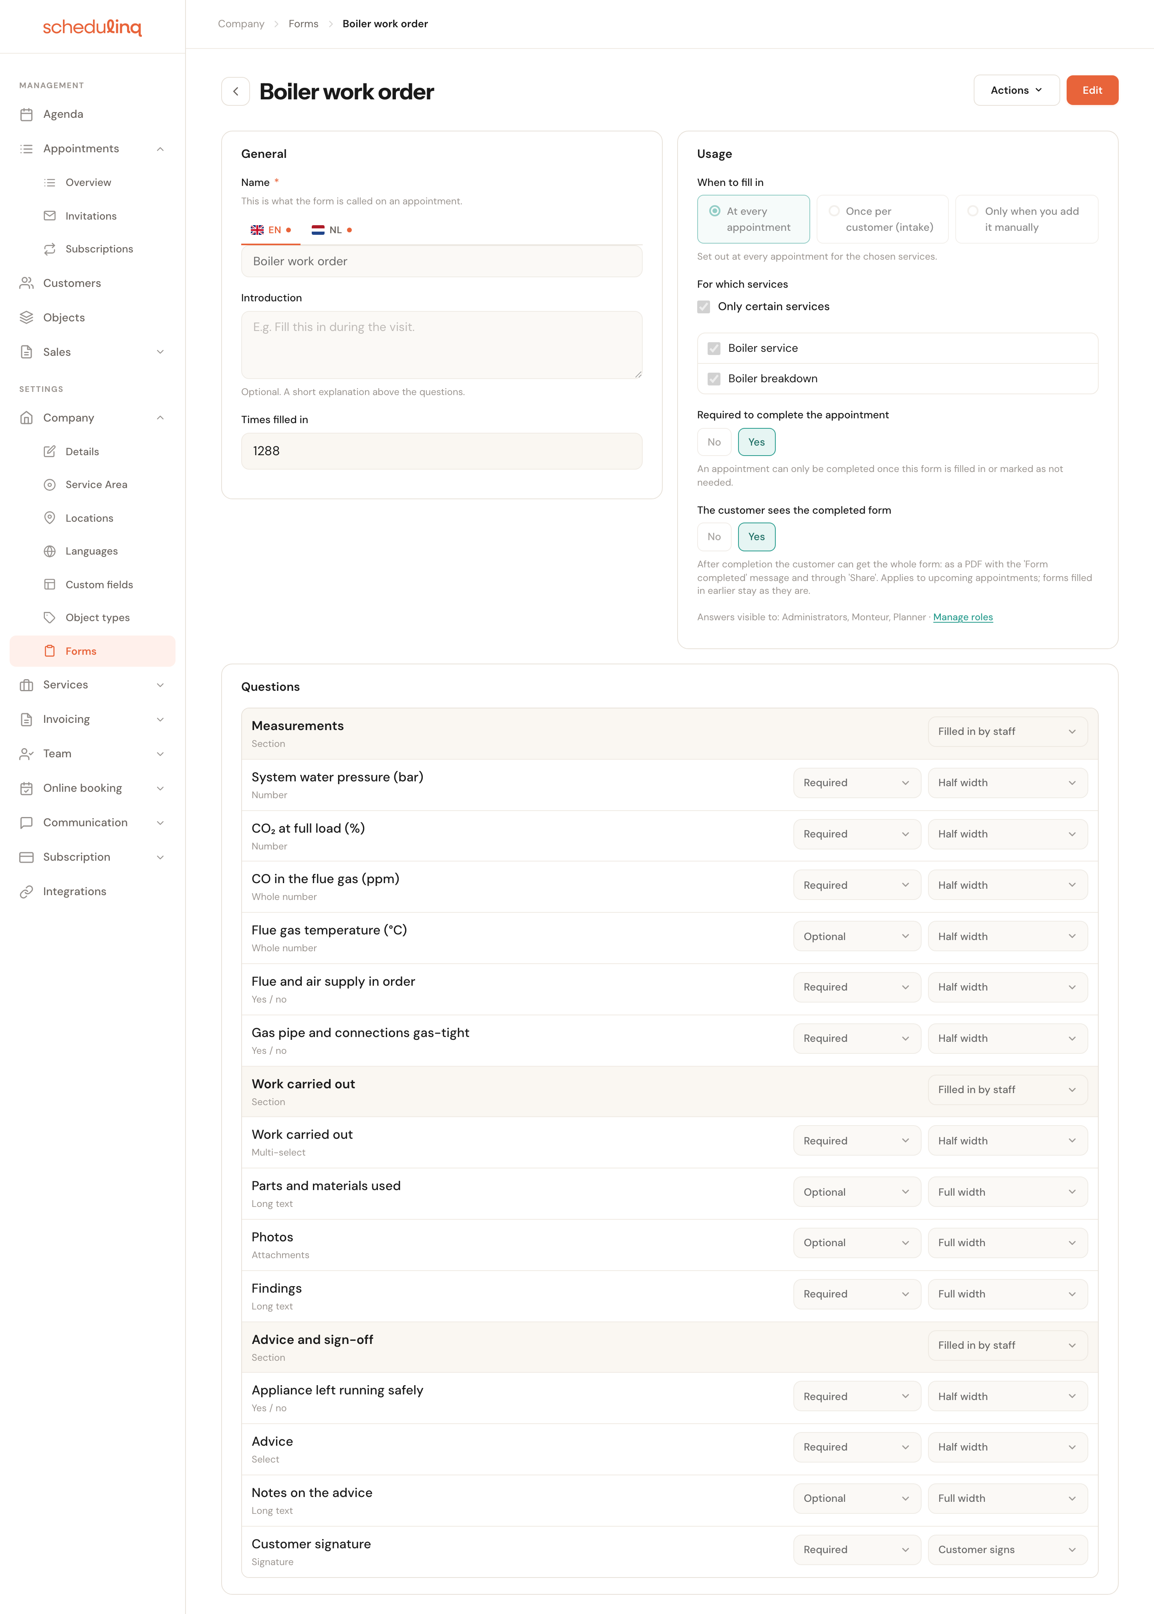1154x1614 pixels.
Task: Open the Team menu item
Action: coord(93,754)
